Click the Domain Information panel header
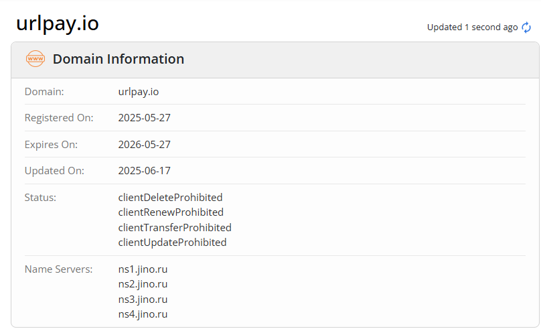Screen dimensions: 541x329 tap(118, 59)
